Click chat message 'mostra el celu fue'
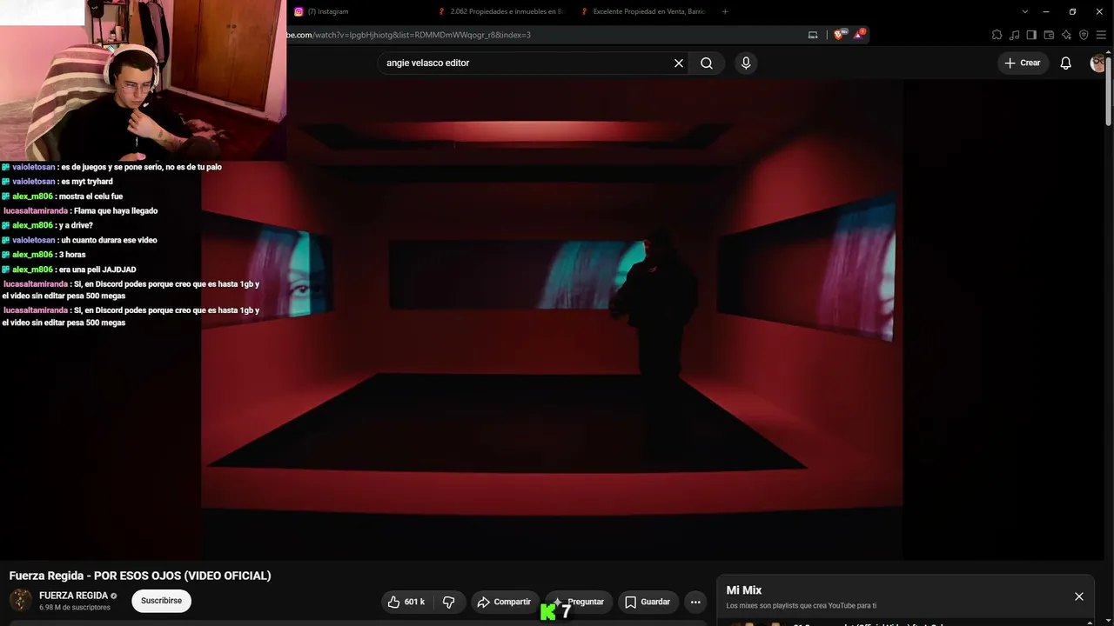 91,196
